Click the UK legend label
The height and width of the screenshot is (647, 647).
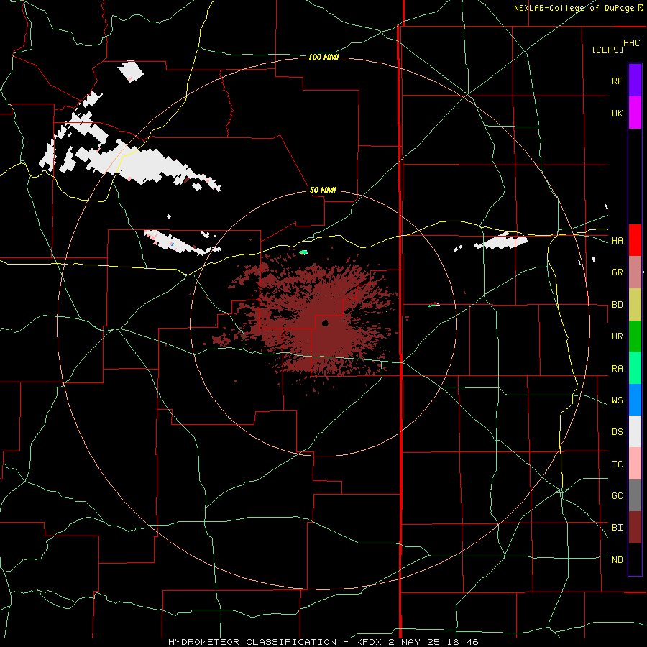coord(618,113)
